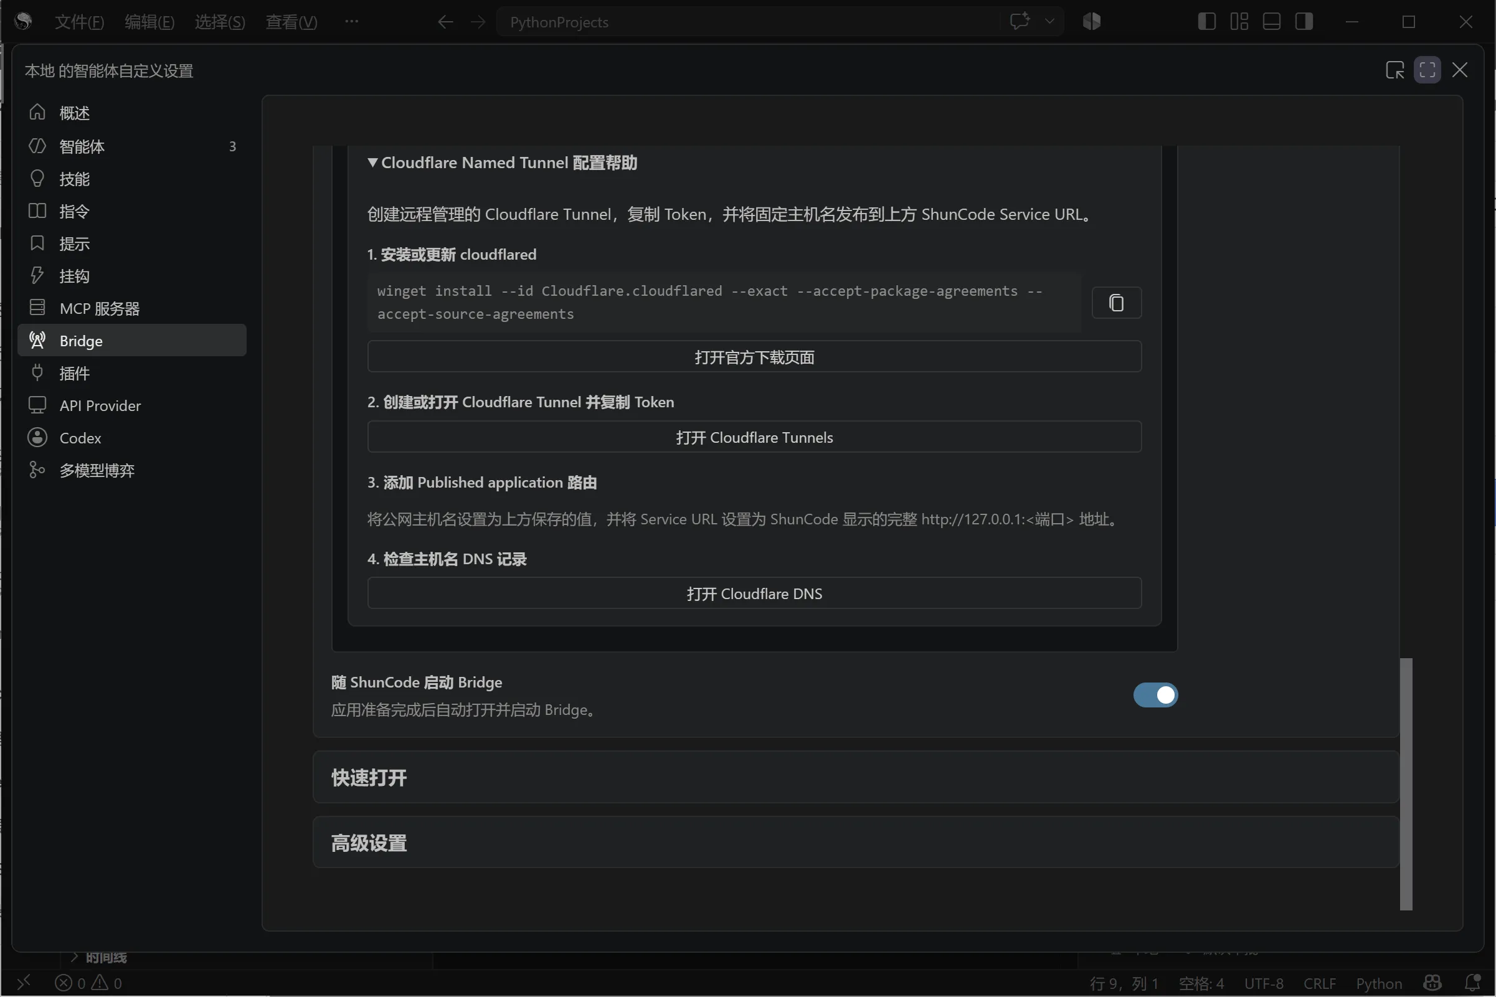Open the 技能 skills section

[x=131, y=179]
